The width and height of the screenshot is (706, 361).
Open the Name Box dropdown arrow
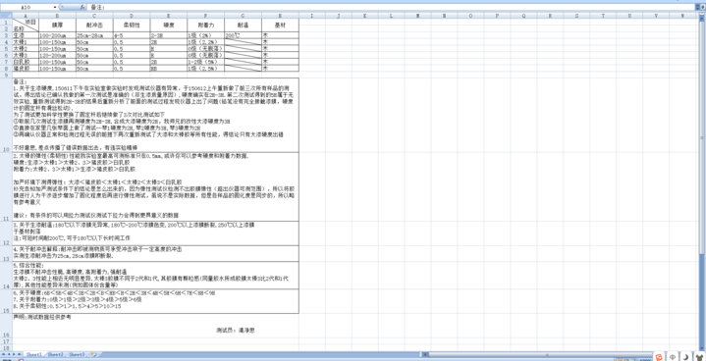(x=55, y=7)
